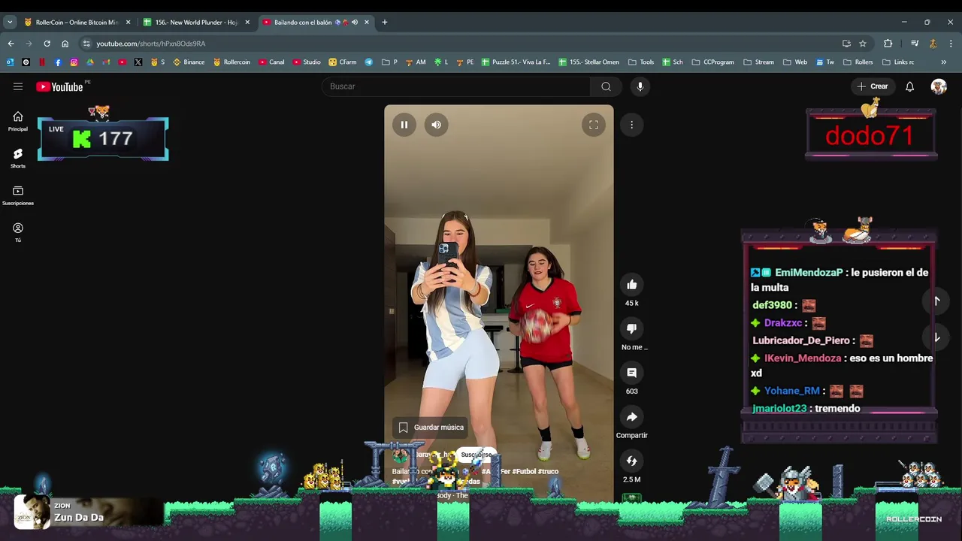Open Suscripciones in YouTube sidebar
The width and height of the screenshot is (962, 541).
tap(18, 195)
